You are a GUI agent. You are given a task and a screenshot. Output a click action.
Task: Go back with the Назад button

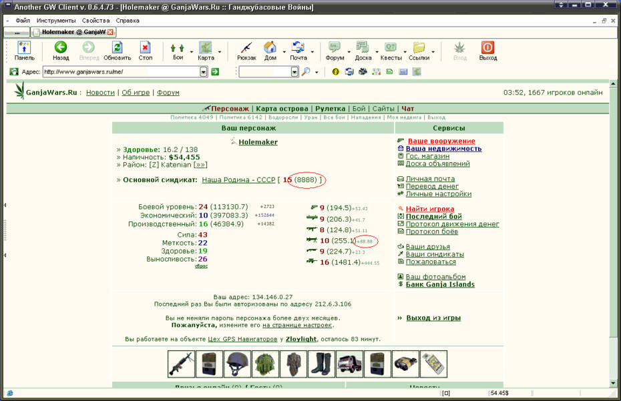tap(61, 51)
